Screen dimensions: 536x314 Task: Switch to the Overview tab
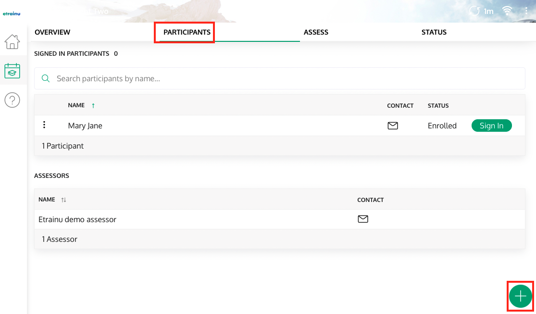(x=52, y=32)
